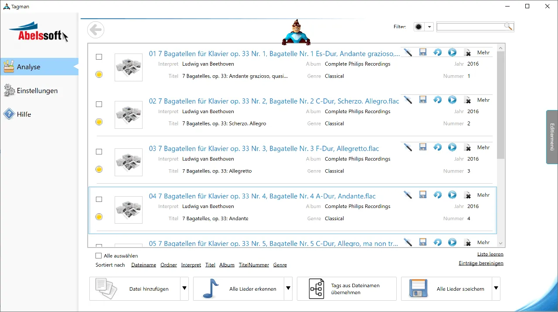This screenshot has height=312, width=558.
Task: Go back with the arrow button
Action: point(95,30)
